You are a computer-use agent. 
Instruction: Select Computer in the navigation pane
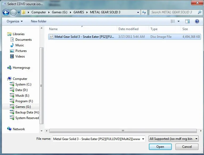(x=20, y=79)
